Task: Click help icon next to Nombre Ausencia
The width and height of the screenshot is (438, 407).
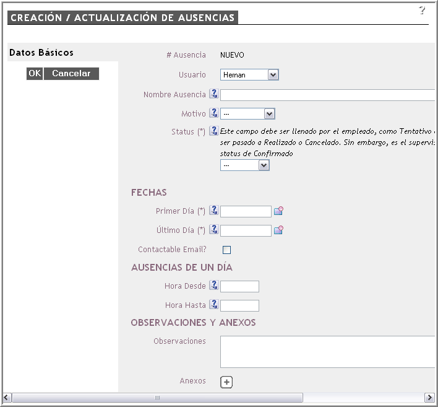Action: coord(214,94)
